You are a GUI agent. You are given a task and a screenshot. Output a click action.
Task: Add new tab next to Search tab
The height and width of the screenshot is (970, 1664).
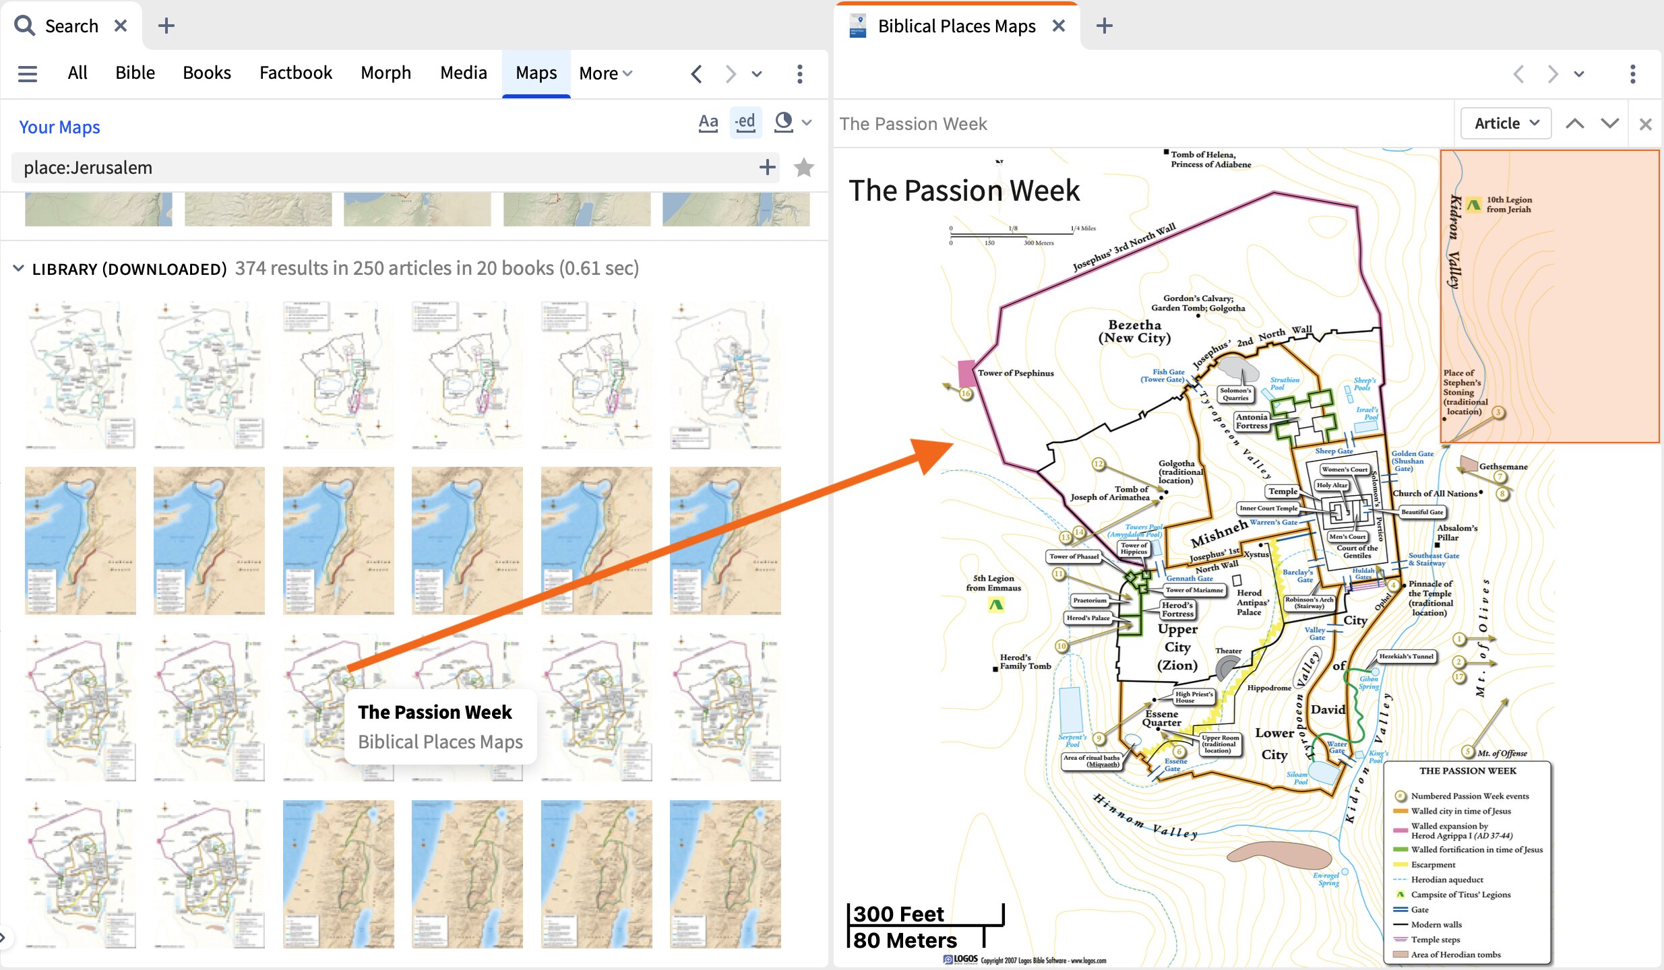pos(166,26)
